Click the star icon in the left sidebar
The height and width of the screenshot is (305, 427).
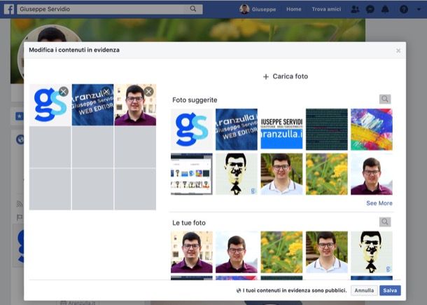point(20,116)
